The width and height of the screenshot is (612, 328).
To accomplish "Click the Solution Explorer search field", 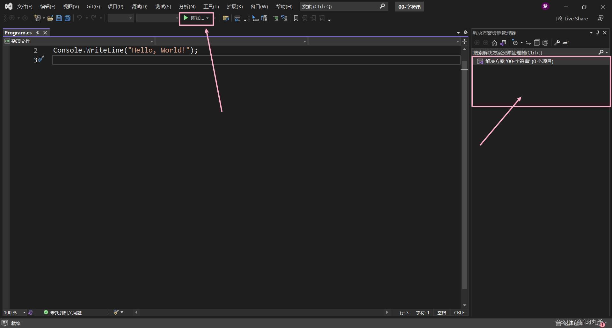I will coord(541,52).
